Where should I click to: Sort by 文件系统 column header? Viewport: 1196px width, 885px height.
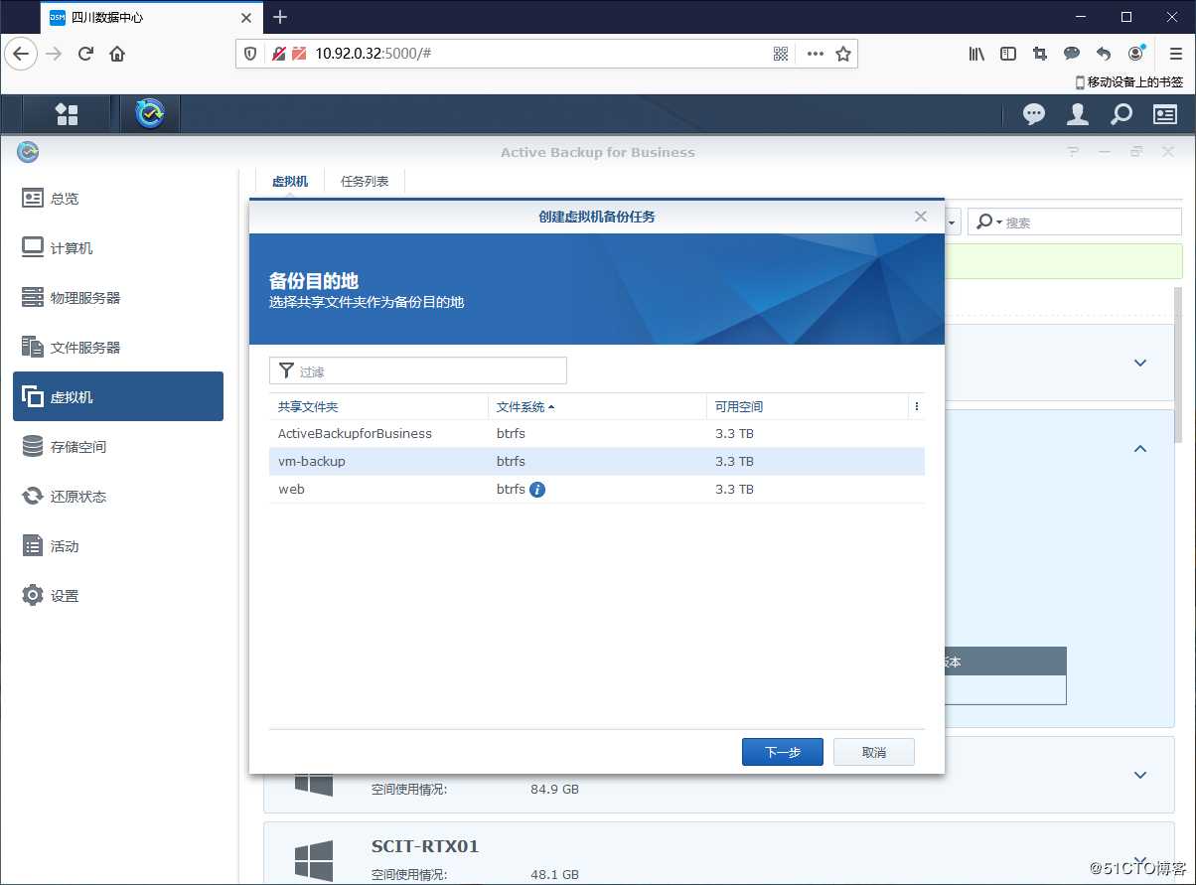597,406
